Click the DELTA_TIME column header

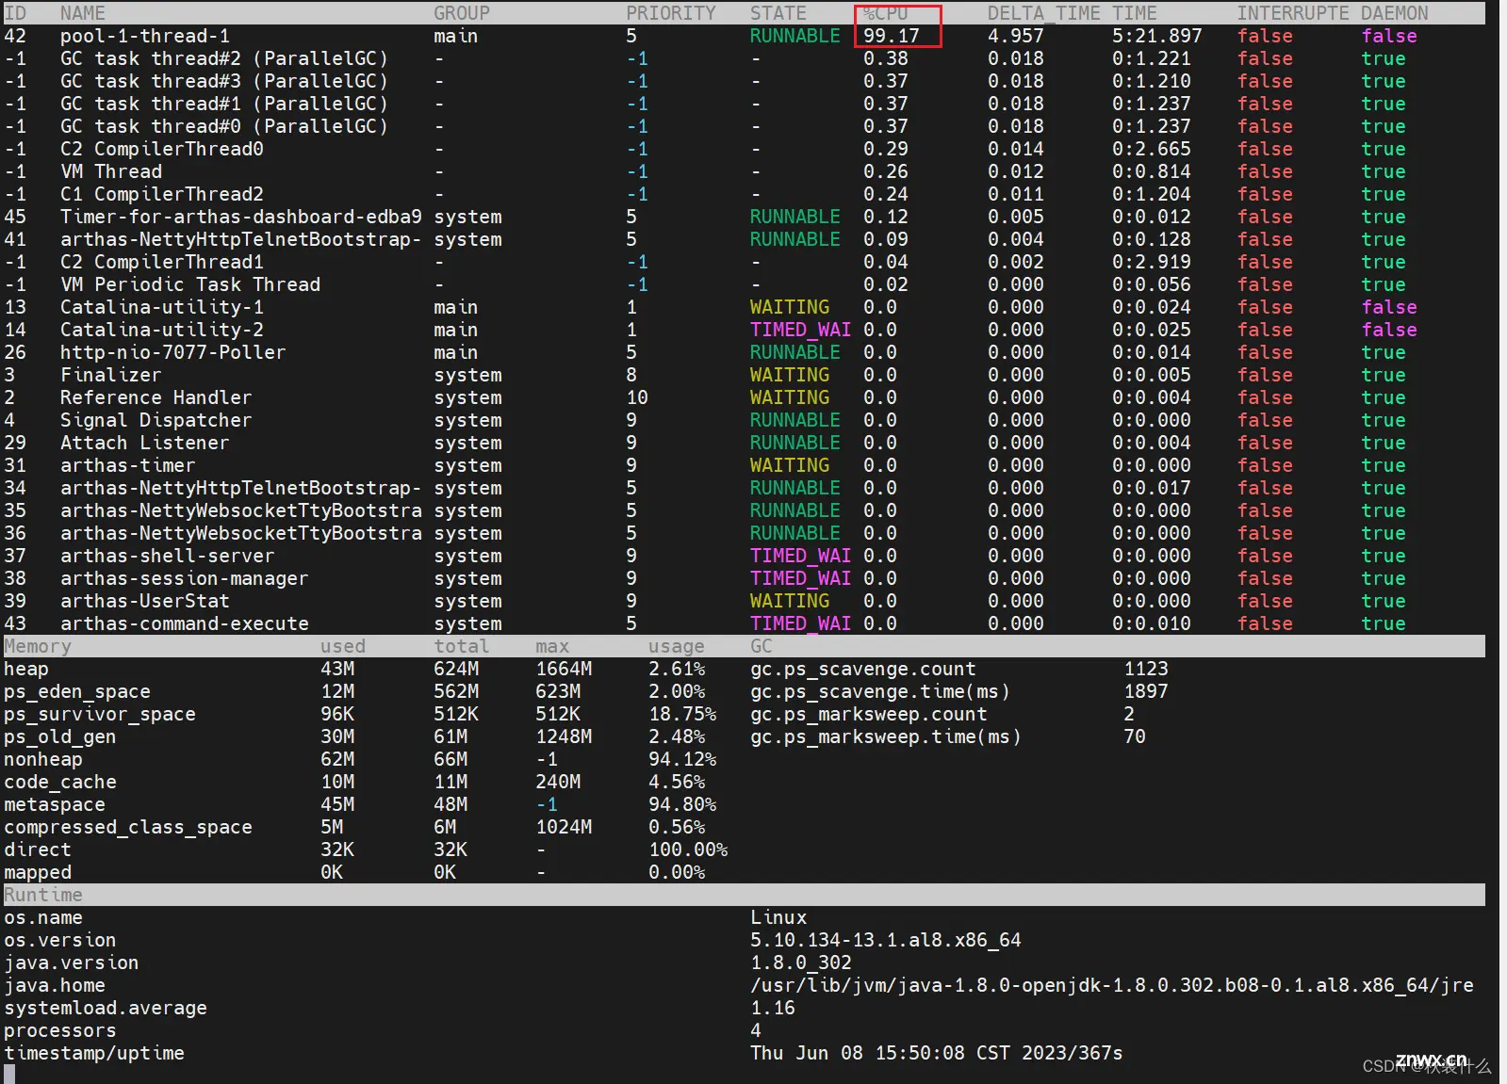(1043, 13)
